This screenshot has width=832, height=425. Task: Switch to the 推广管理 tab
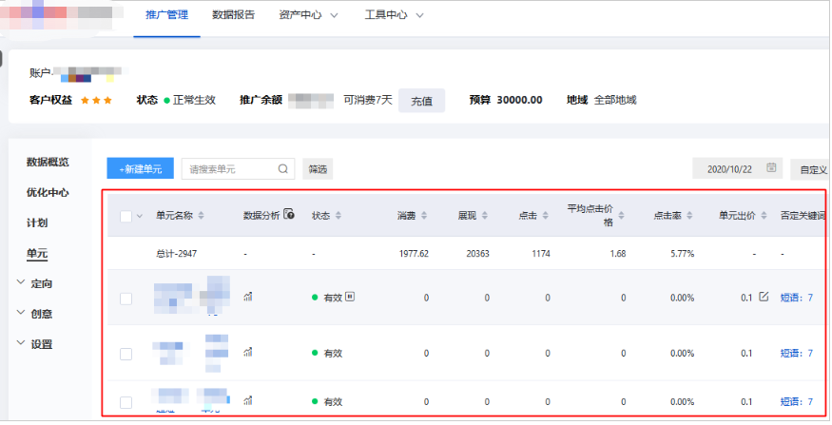click(x=166, y=15)
